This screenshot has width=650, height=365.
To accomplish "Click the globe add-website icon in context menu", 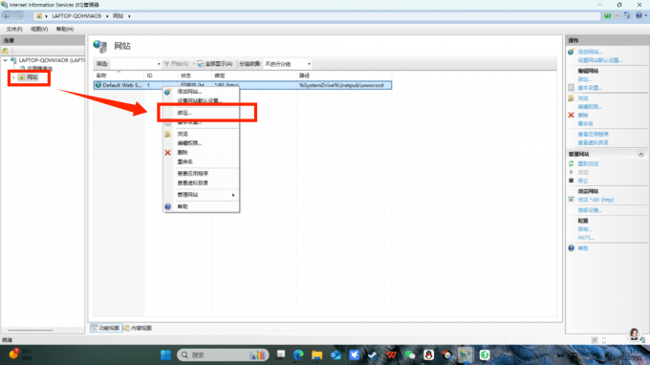I will click(x=167, y=92).
